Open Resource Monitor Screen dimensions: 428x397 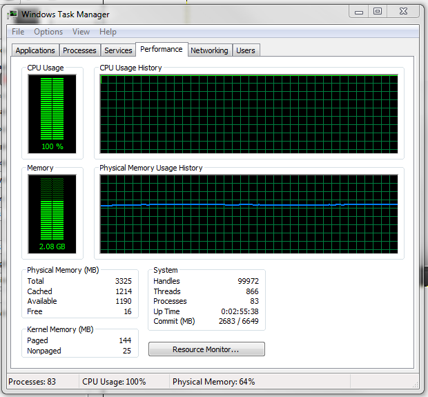[x=206, y=349]
